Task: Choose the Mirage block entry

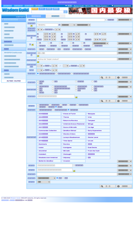Action: pos(98,124)
